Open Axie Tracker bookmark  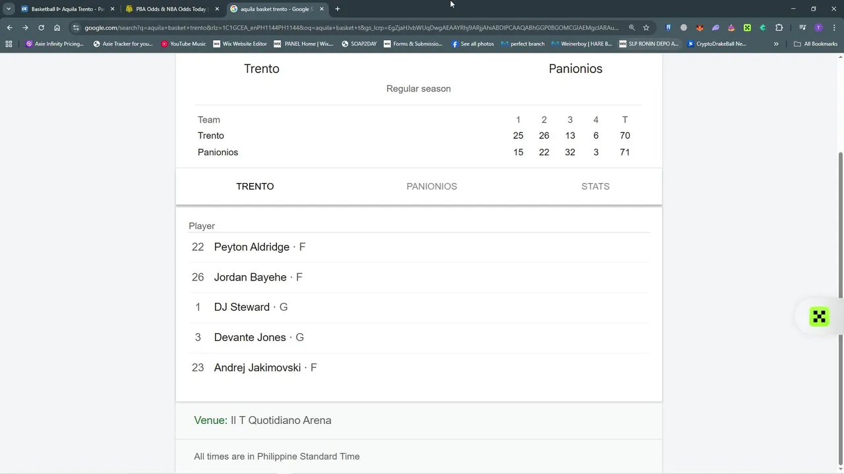(x=123, y=44)
